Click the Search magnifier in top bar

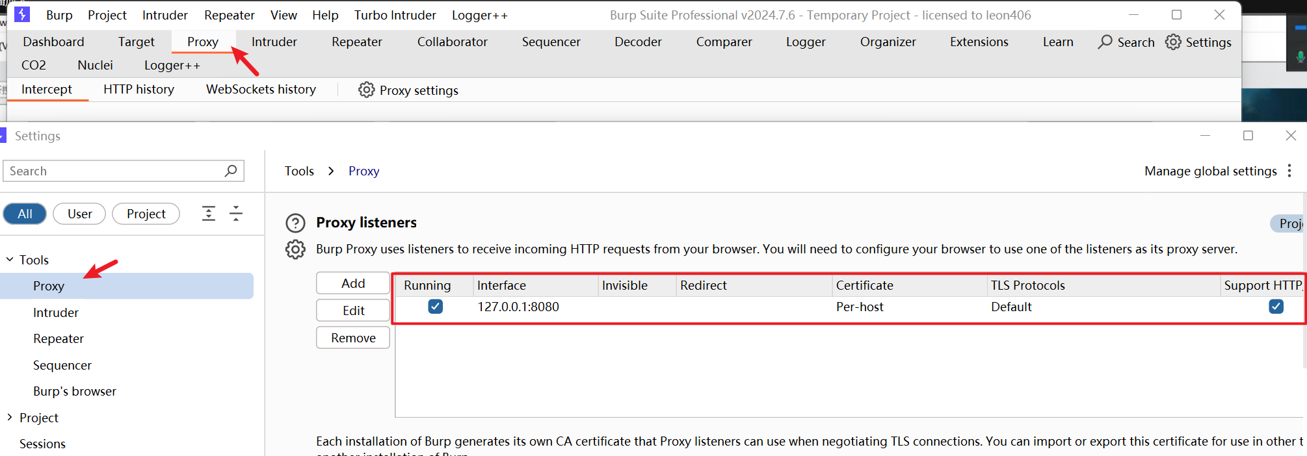point(1105,42)
